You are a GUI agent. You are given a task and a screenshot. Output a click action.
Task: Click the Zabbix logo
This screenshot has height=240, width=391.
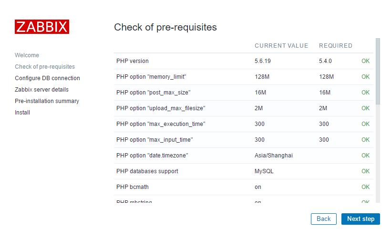[42, 27]
